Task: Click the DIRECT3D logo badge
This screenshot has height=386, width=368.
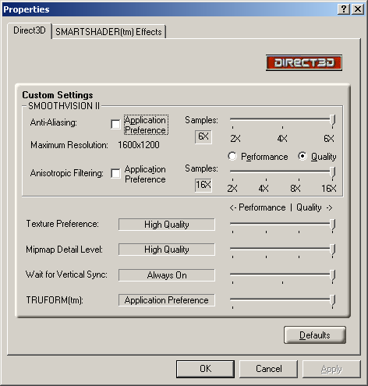Action: point(304,62)
